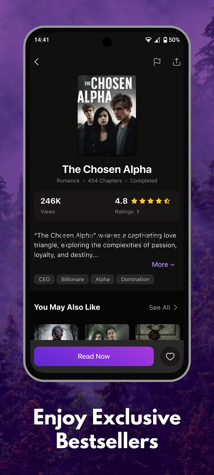This screenshot has height=475, width=214.
Task: Report the book with the flag icon
Action: point(157,62)
